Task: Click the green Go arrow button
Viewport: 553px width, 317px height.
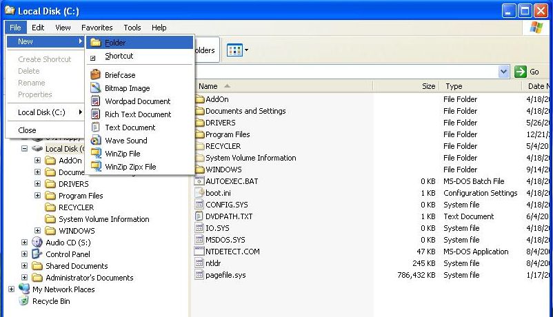Action: (x=522, y=72)
